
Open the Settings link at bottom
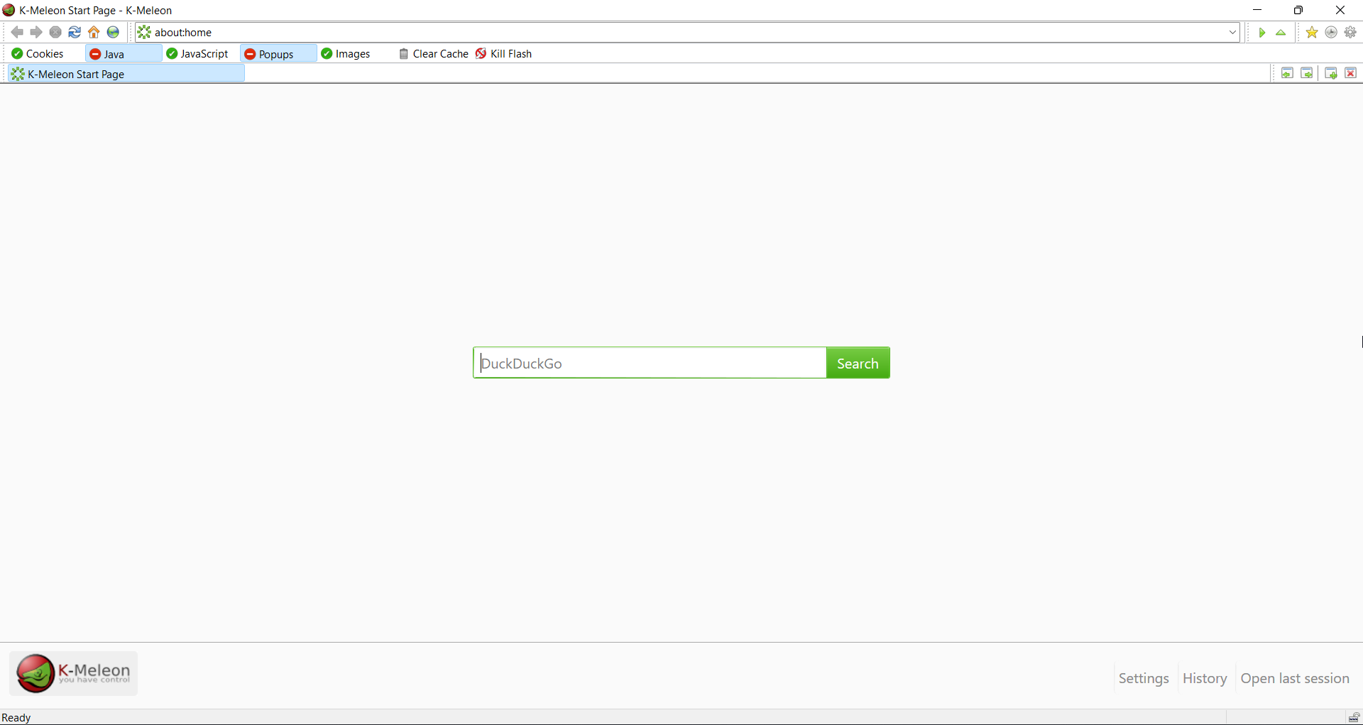[1143, 678]
